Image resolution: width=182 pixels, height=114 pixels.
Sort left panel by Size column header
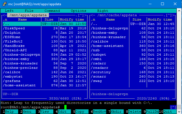pos(49,19)
